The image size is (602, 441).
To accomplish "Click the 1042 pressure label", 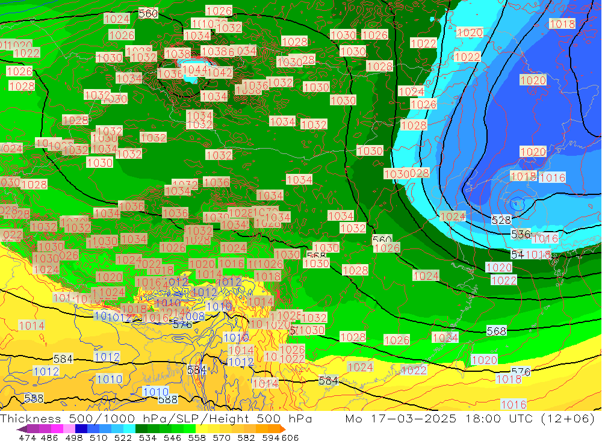I will (x=220, y=72).
